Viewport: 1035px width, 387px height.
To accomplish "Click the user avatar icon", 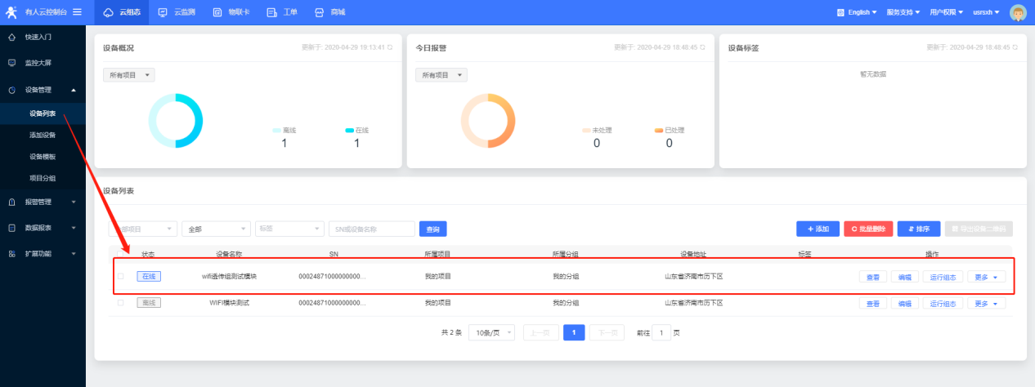I will click(1018, 12).
